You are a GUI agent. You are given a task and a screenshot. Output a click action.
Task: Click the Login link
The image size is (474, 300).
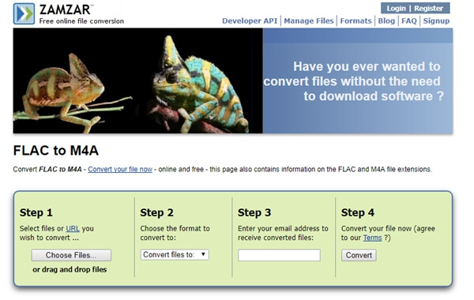(396, 8)
